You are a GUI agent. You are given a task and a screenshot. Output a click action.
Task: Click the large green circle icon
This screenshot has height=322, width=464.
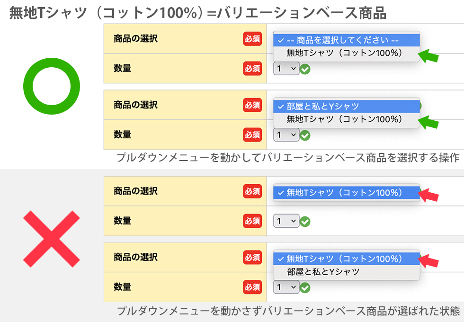(x=52, y=86)
